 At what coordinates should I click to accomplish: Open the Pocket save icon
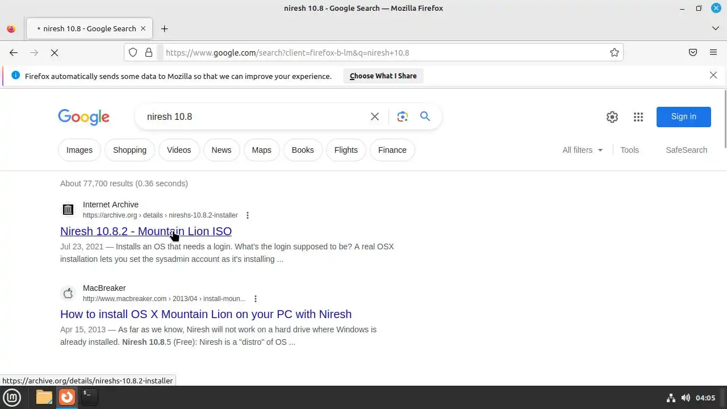point(693,53)
